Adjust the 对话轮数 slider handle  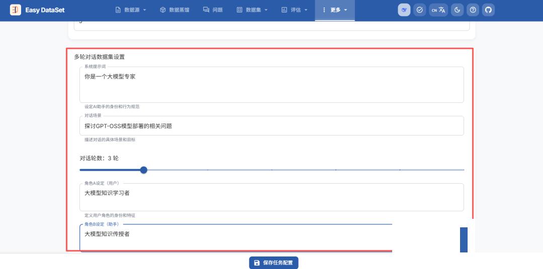click(x=144, y=170)
